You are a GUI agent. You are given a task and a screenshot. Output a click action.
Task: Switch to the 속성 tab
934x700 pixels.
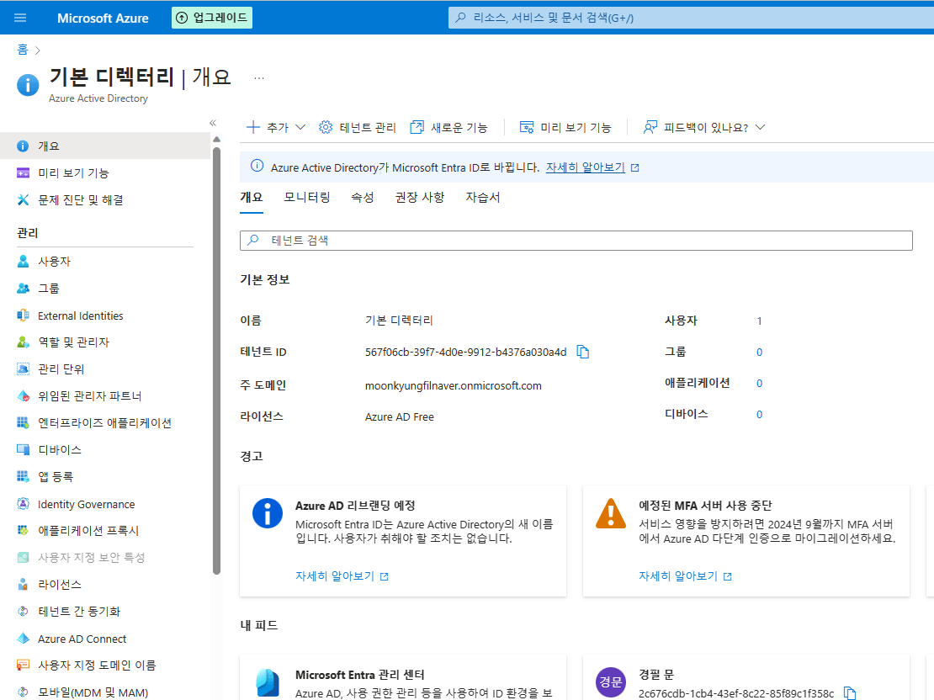coord(362,197)
